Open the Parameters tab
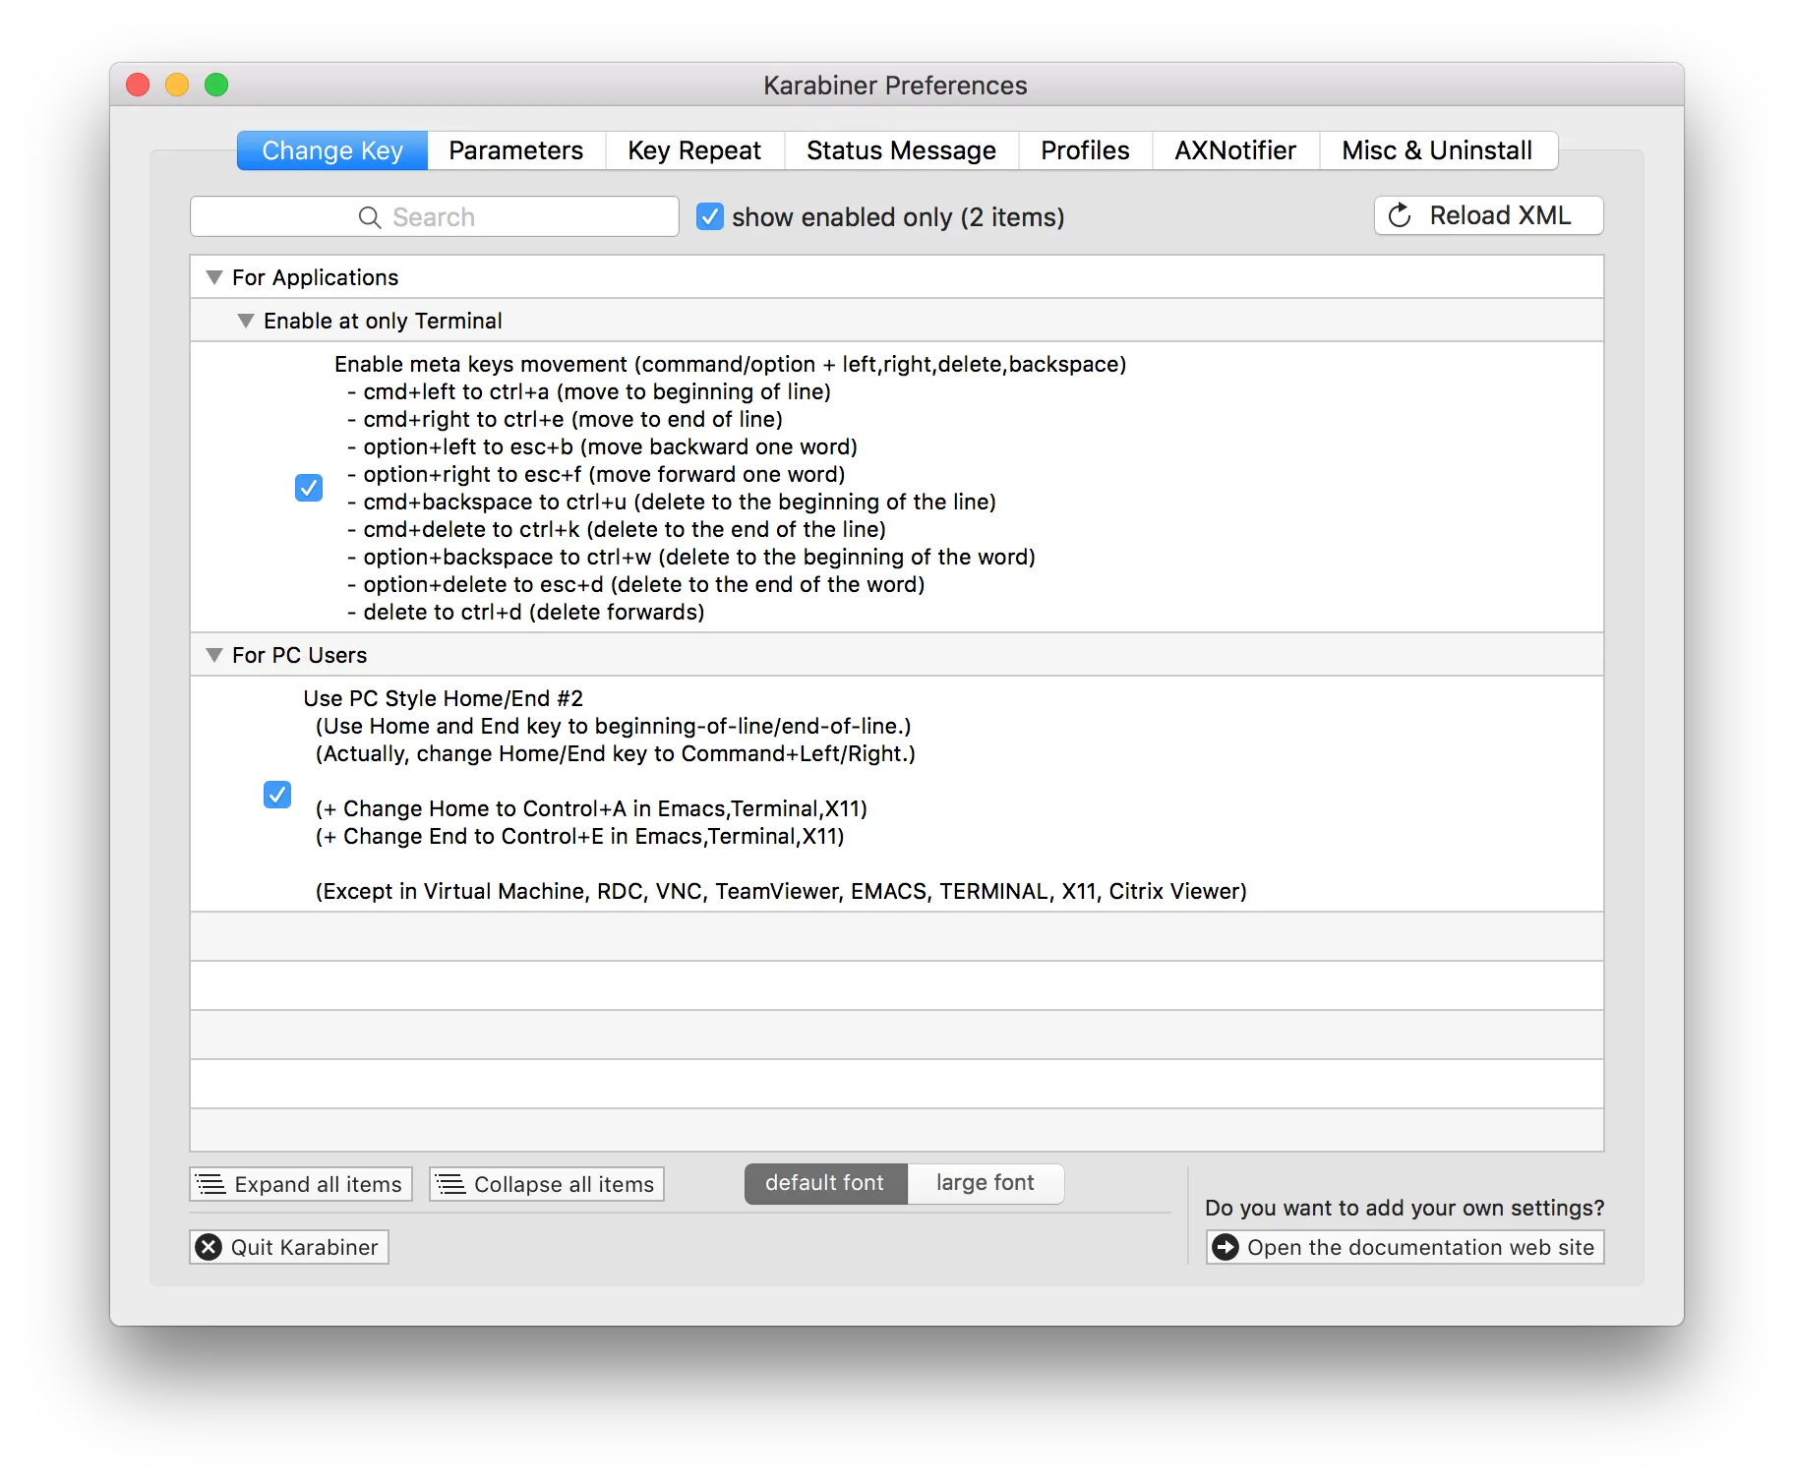1794x1483 pixels. click(x=516, y=150)
